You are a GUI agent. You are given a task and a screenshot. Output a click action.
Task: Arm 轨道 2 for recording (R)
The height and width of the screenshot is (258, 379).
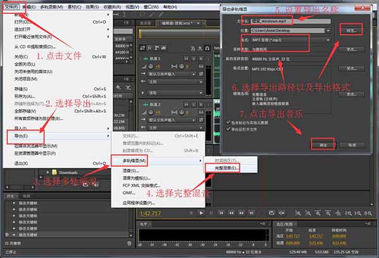click(201, 105)
